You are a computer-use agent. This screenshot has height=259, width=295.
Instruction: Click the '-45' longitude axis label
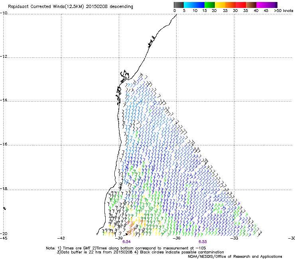4,238
